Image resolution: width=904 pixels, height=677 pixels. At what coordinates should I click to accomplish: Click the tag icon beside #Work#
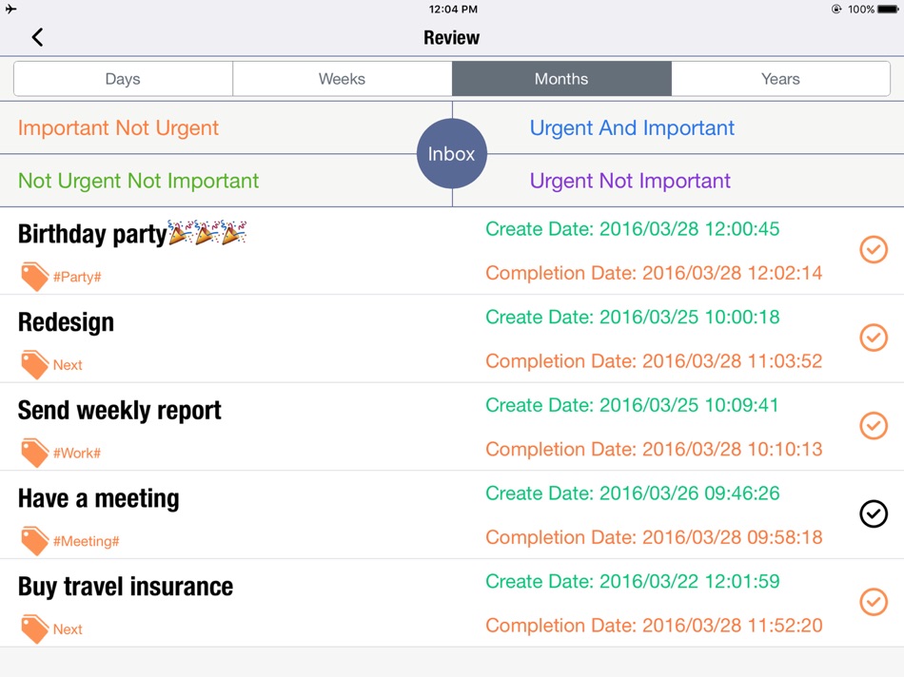point(34,453)
